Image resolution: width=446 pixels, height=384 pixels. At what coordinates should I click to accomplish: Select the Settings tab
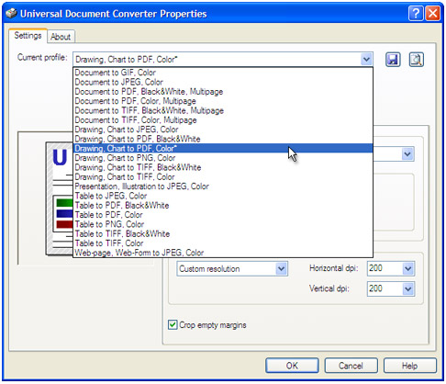coord(28,36)
